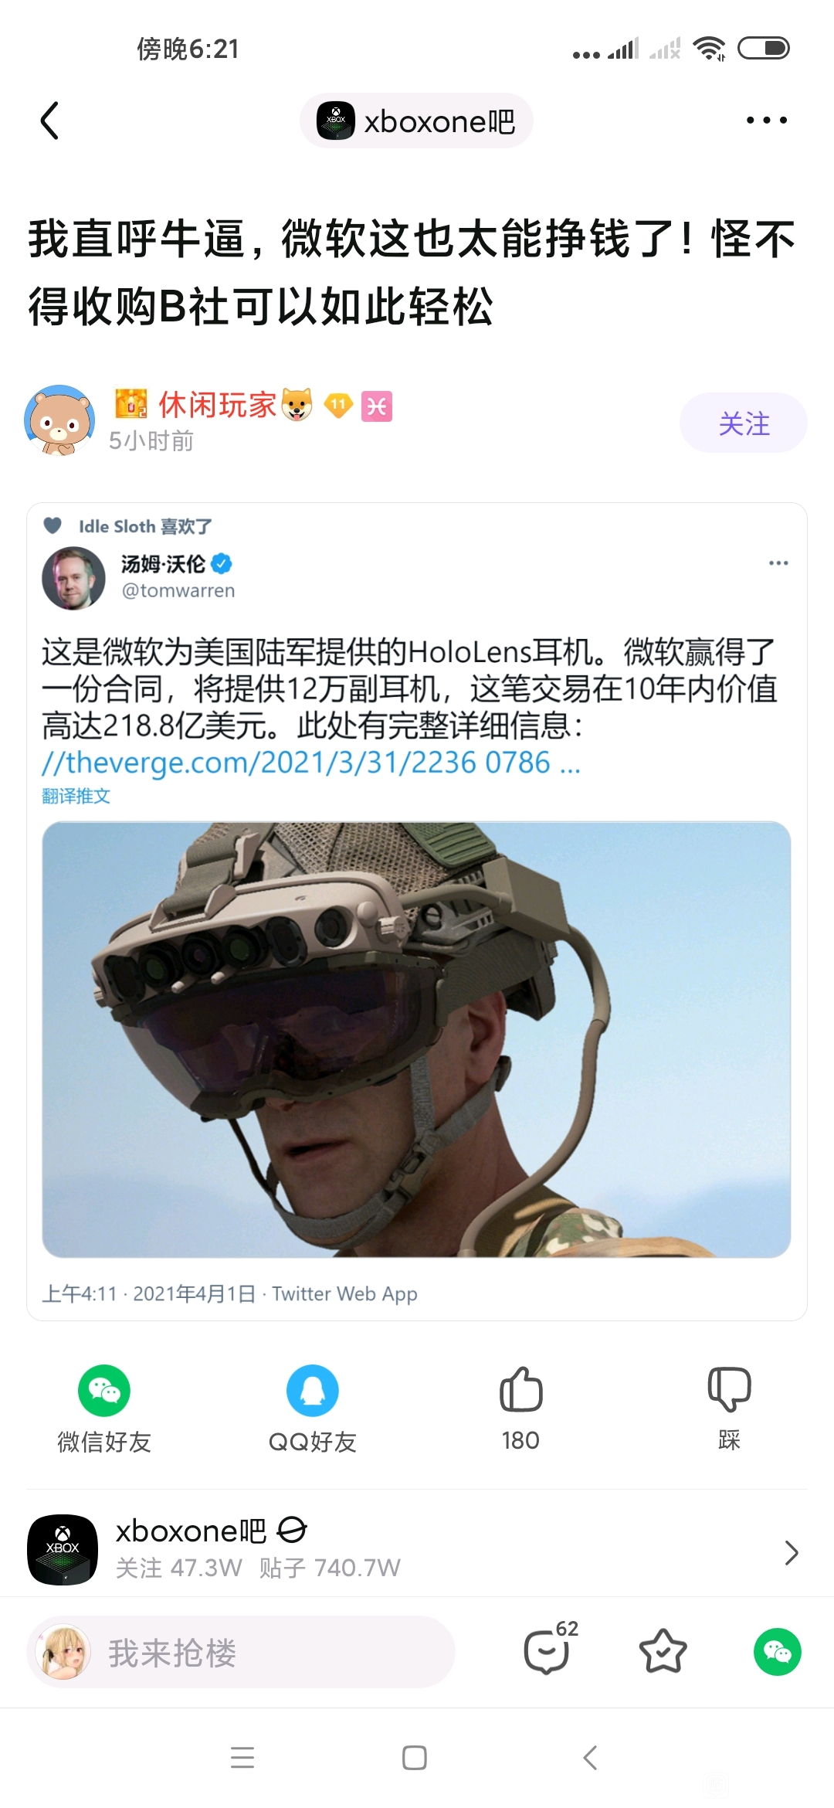Tap 翻译推文 translate tweet link

[76, 796]
